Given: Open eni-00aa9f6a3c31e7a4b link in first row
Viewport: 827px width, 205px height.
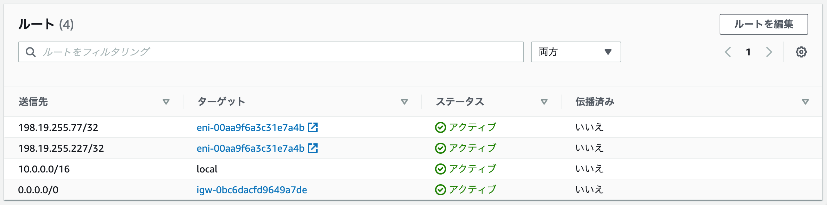Looking at the screenshot, I should tap(251, 127).
